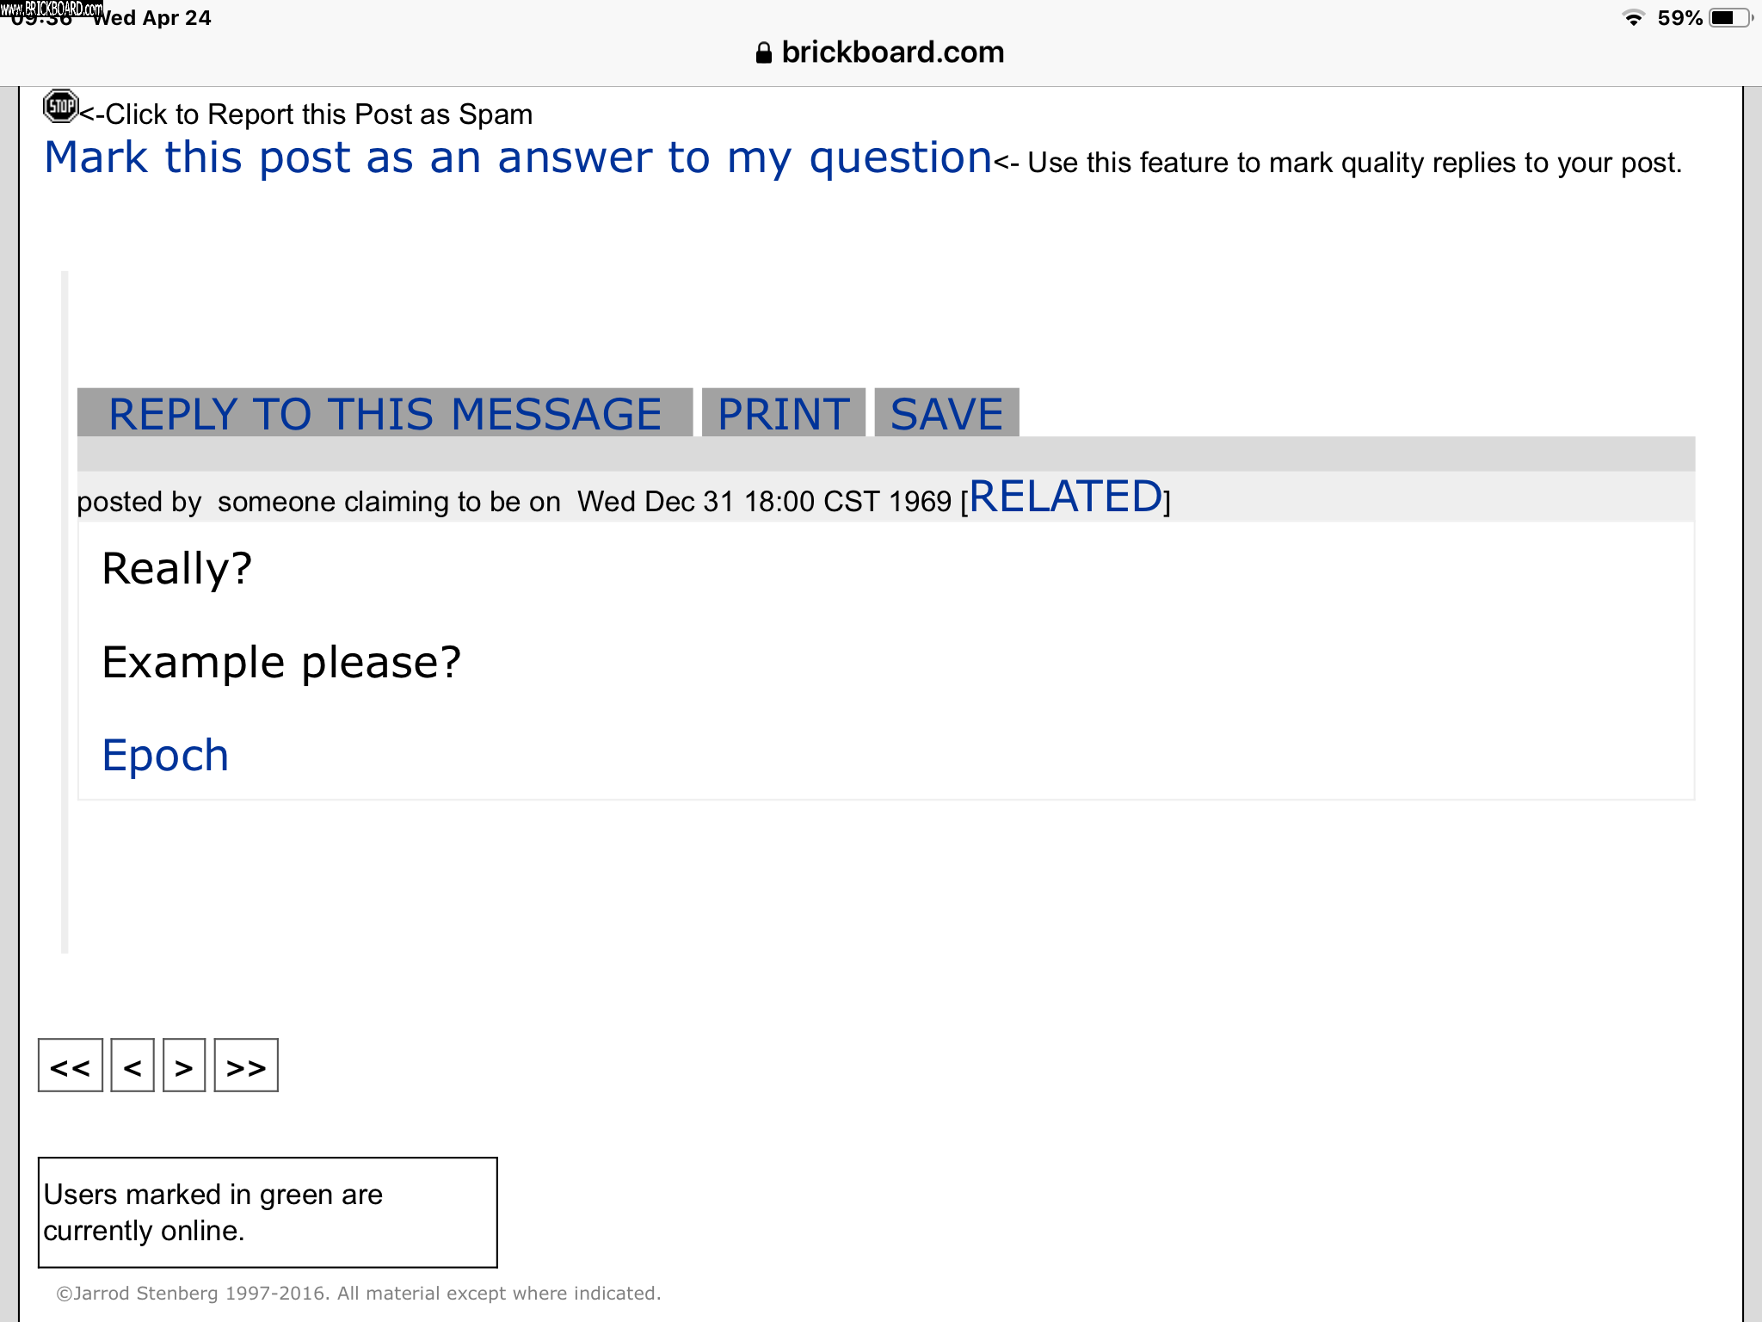Click Reply To This Message
This screenshot has width=1762, height=1322.
pos(385,413)
